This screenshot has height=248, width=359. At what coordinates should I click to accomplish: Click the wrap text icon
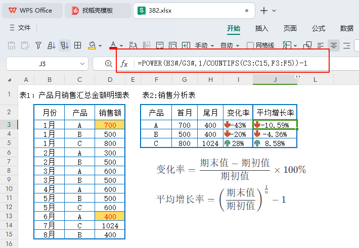click(160, 45)
